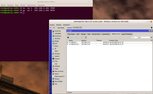Select the KNOCK-ACC... address list row
The width and height of the screenshot is (153, 94).
tap(109, 44)
